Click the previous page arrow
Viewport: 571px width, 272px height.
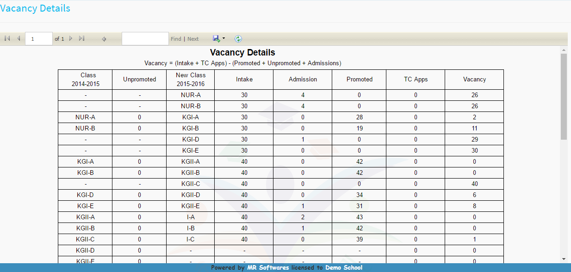pos(19,39)
